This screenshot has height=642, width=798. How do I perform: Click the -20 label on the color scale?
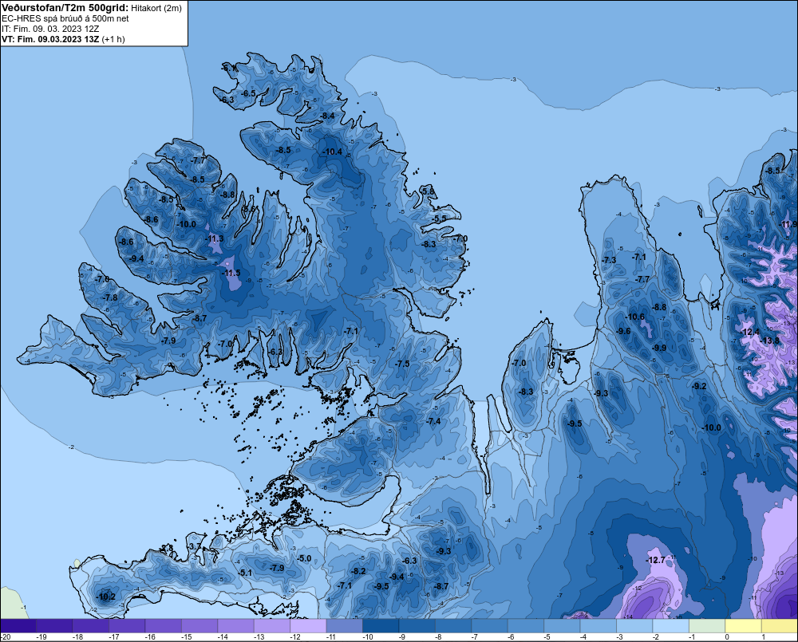(x=6, y=637)
